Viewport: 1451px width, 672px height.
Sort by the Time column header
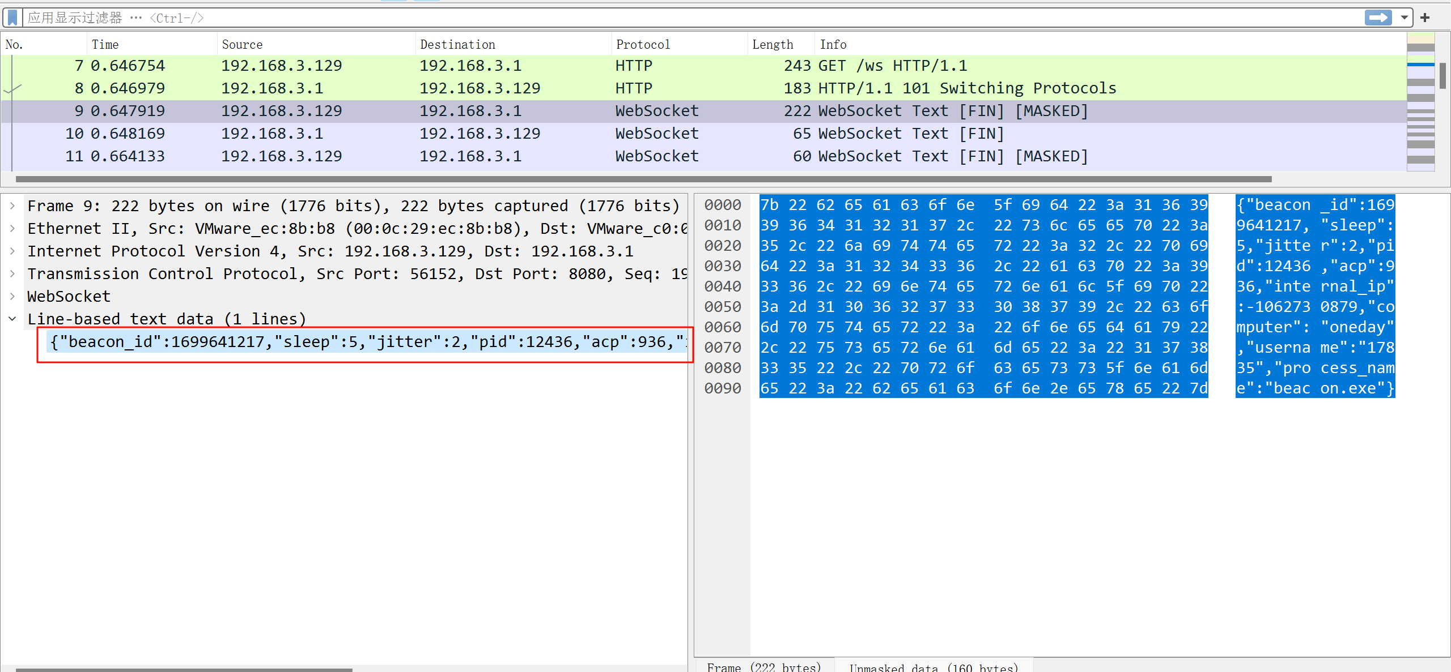pos(105,44)
